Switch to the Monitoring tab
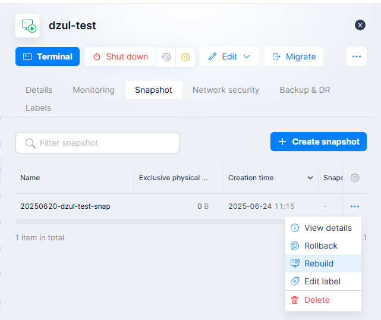 93,90
